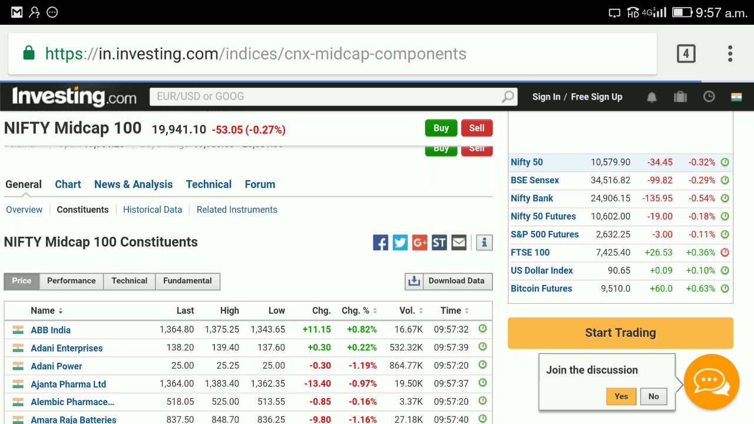Image resolution: width=754 pixels, height=424 pixels.
Task: Click the search magnifier icon in search bar
Action: point(507,97)
